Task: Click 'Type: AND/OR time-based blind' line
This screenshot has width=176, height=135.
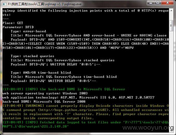Action: pyautogui.click(x=41, y=73)
